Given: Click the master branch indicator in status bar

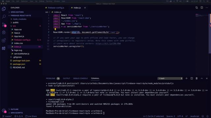Looking at the screenshot, I should (7, 116).
